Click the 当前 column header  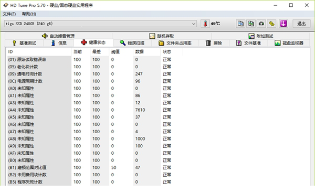(80, 52)
